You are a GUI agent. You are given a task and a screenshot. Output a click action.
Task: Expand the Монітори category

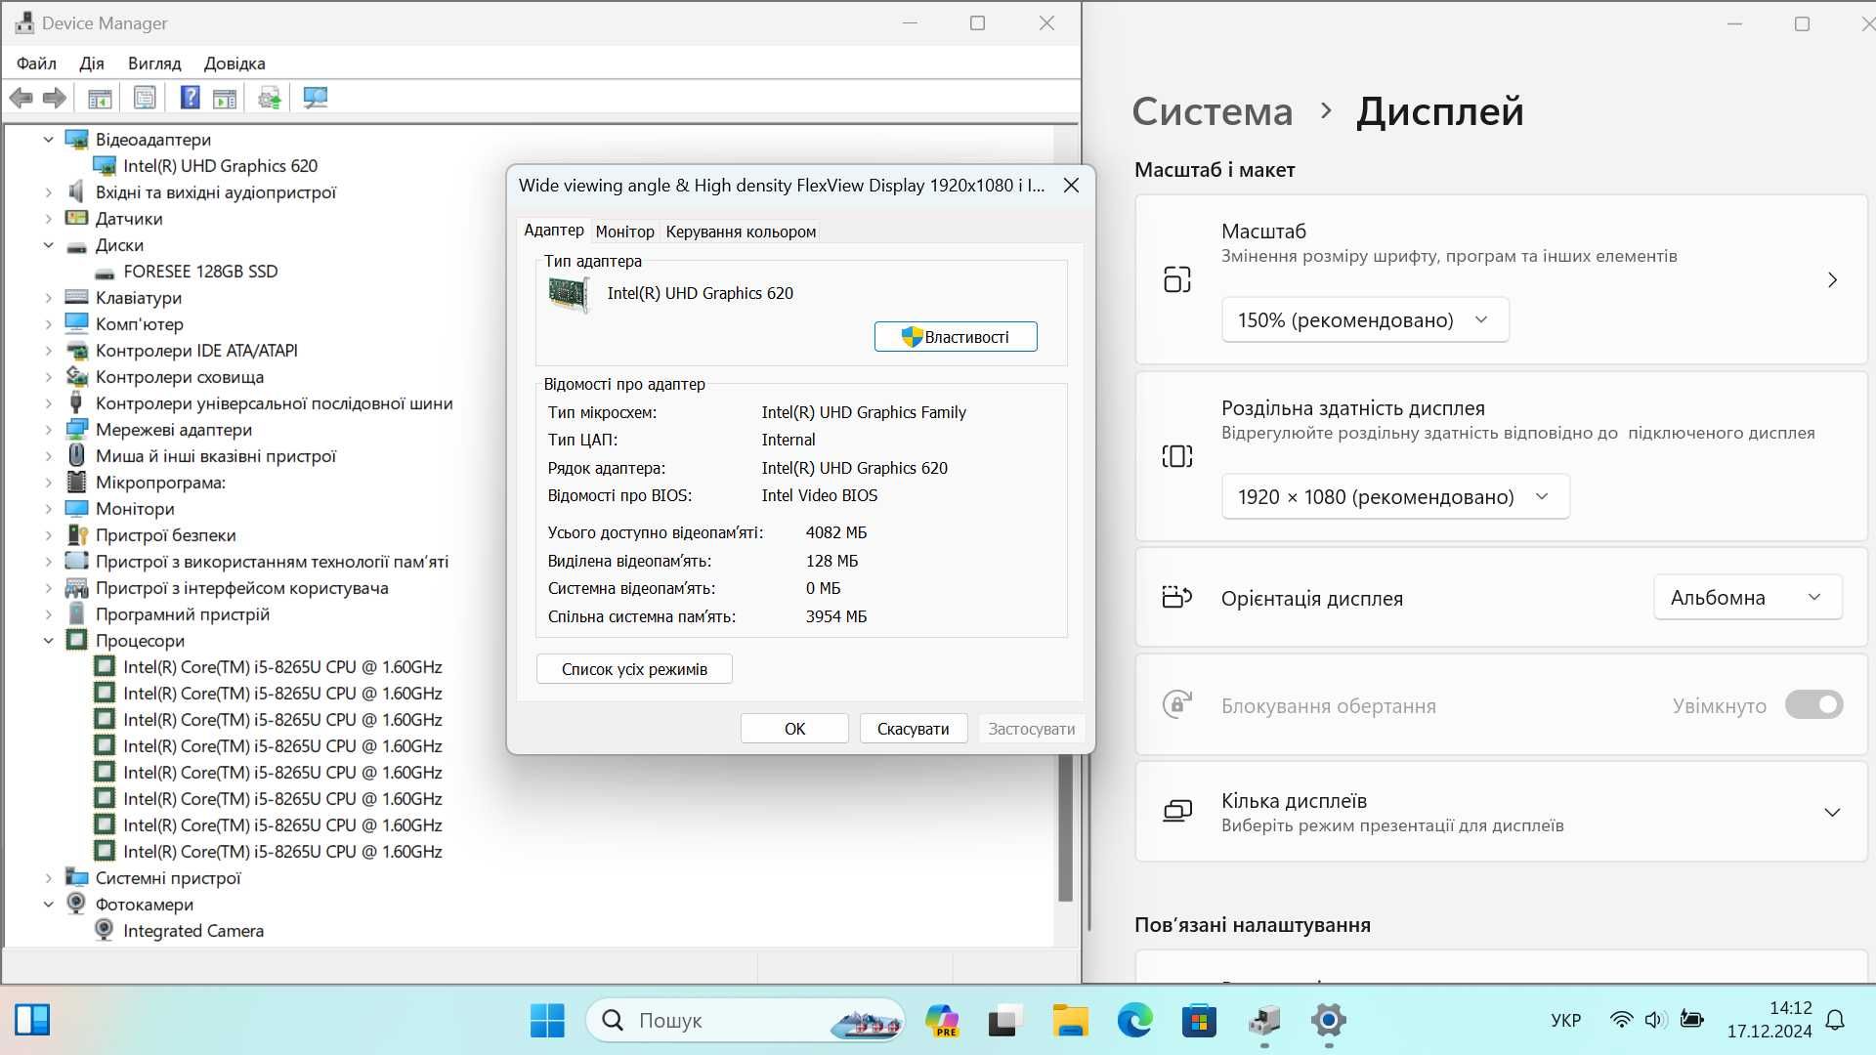[x=48, y=509]
